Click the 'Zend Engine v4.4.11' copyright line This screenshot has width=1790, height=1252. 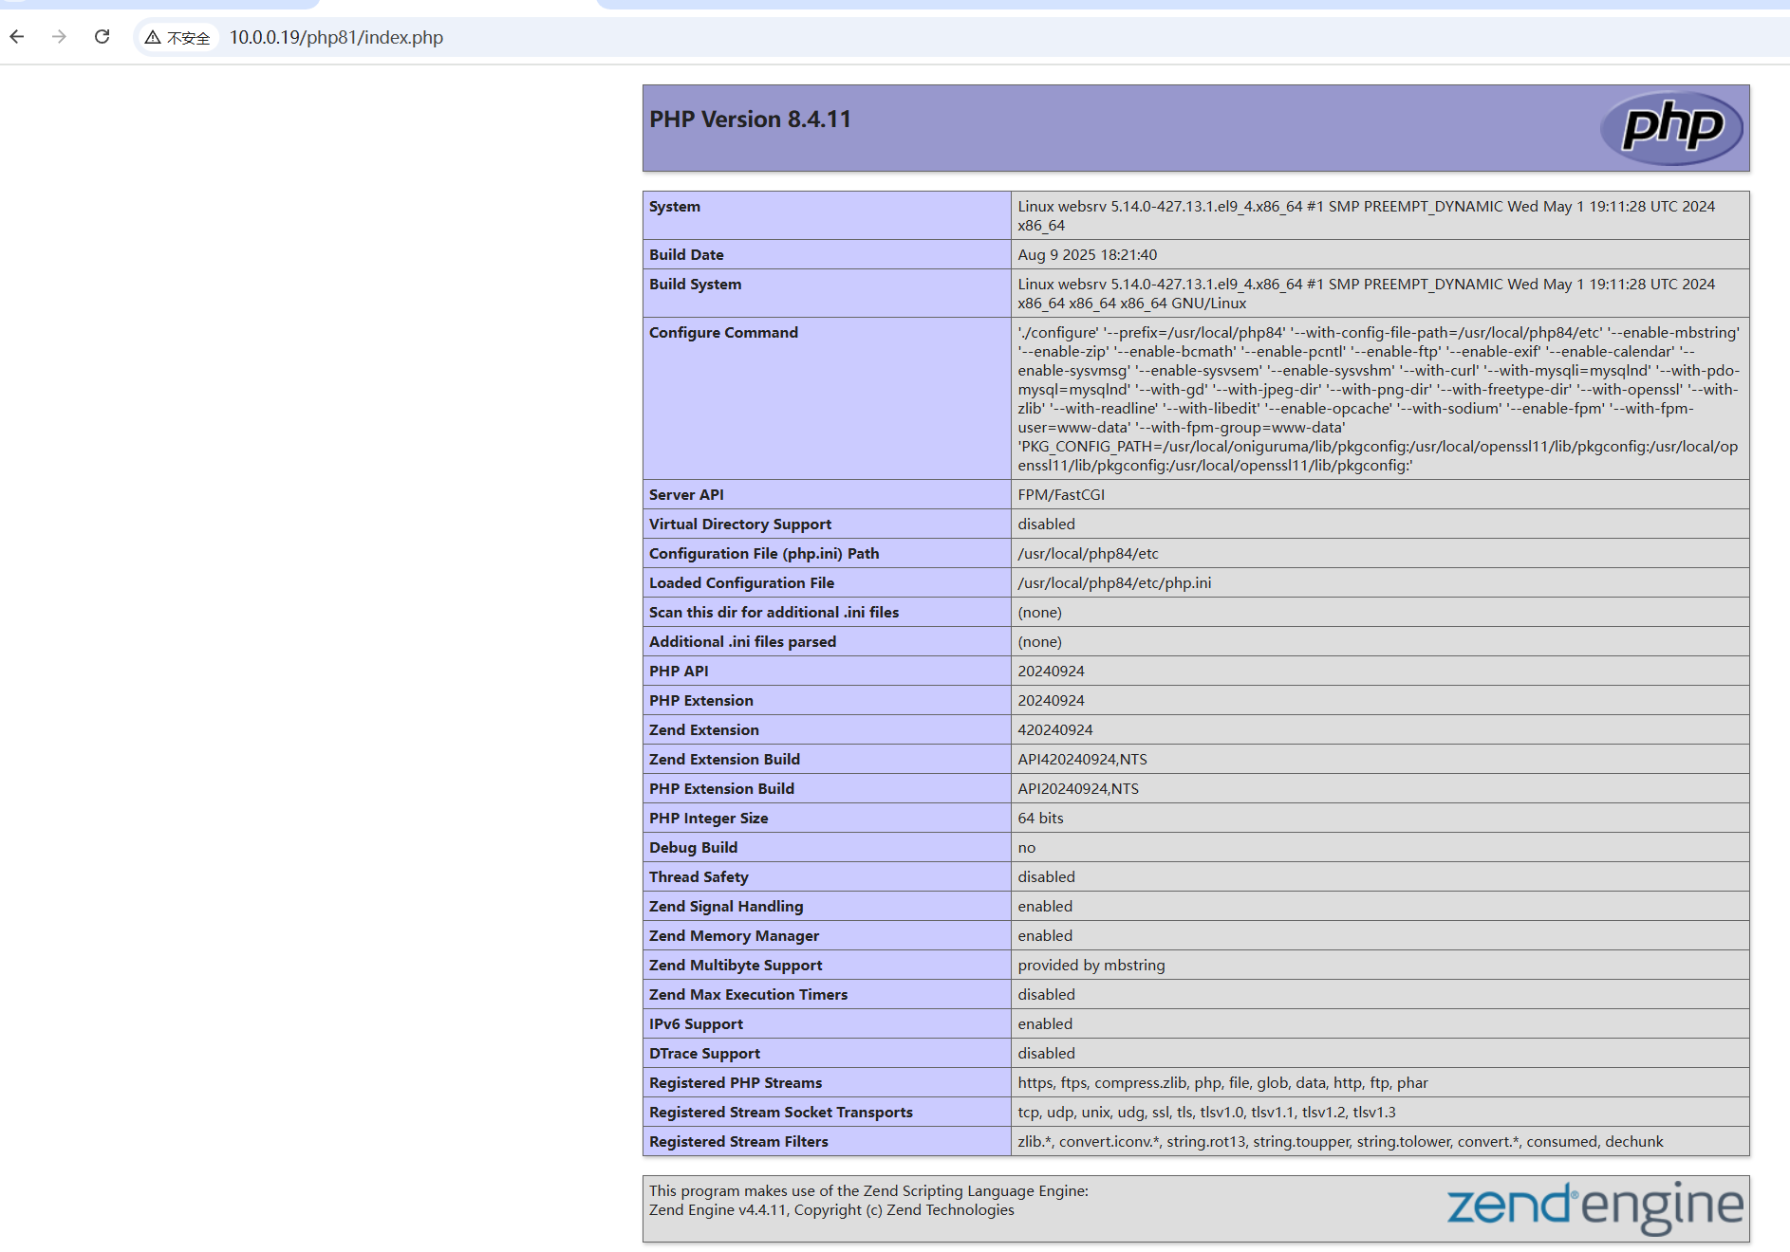point(831,1210)
